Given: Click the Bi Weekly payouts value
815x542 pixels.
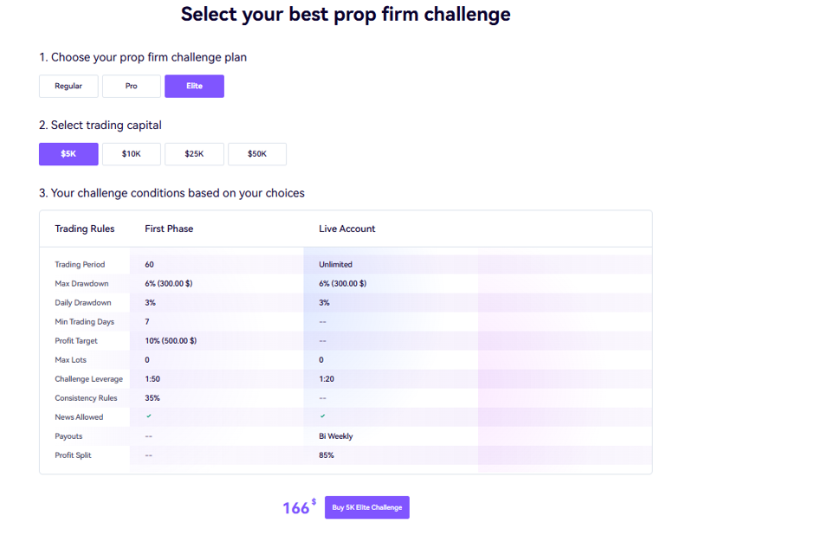Looking at the screenshot, I should click(336, 436).
